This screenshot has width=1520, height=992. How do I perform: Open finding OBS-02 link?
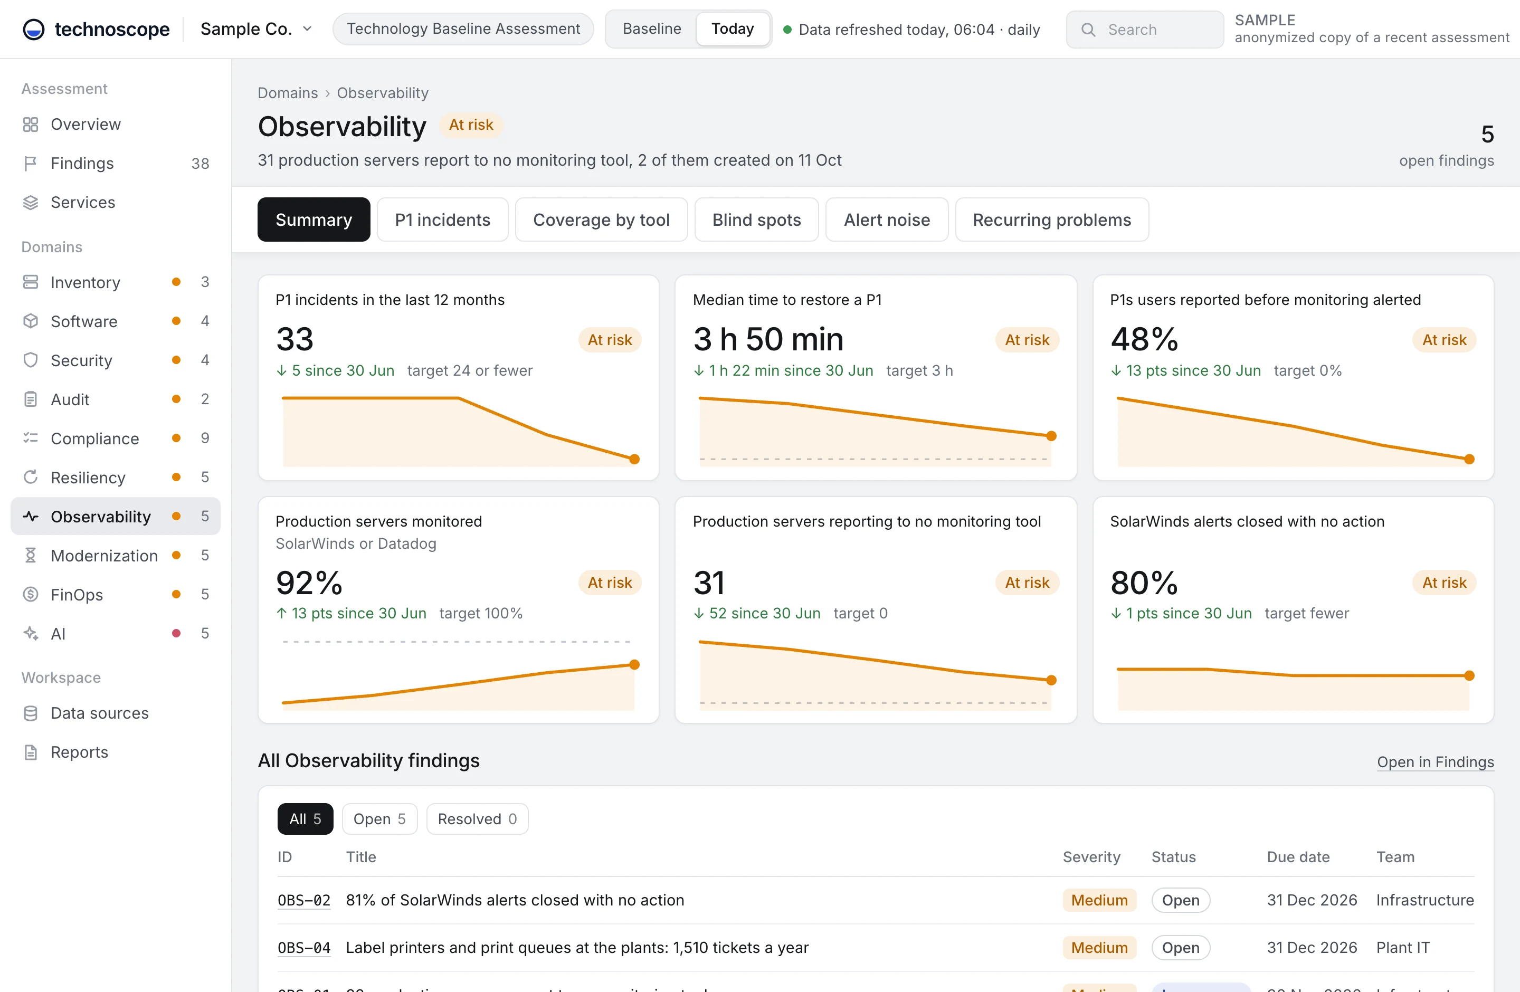(304, 900)
